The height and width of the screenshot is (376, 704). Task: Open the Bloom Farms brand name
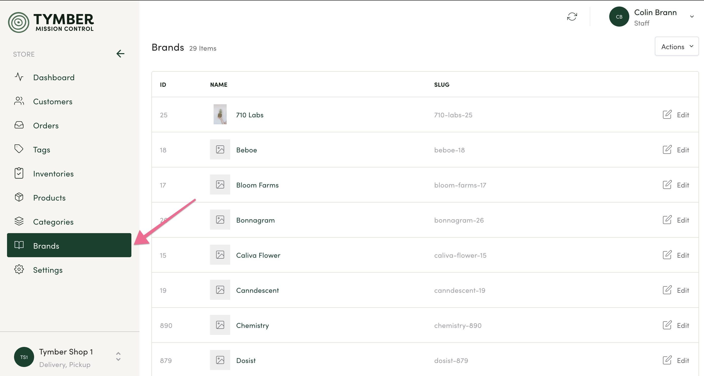[x=257, y=185]
